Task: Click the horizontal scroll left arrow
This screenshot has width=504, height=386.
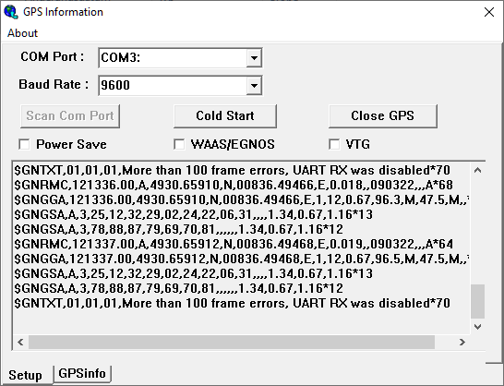Action: point(20,342)
